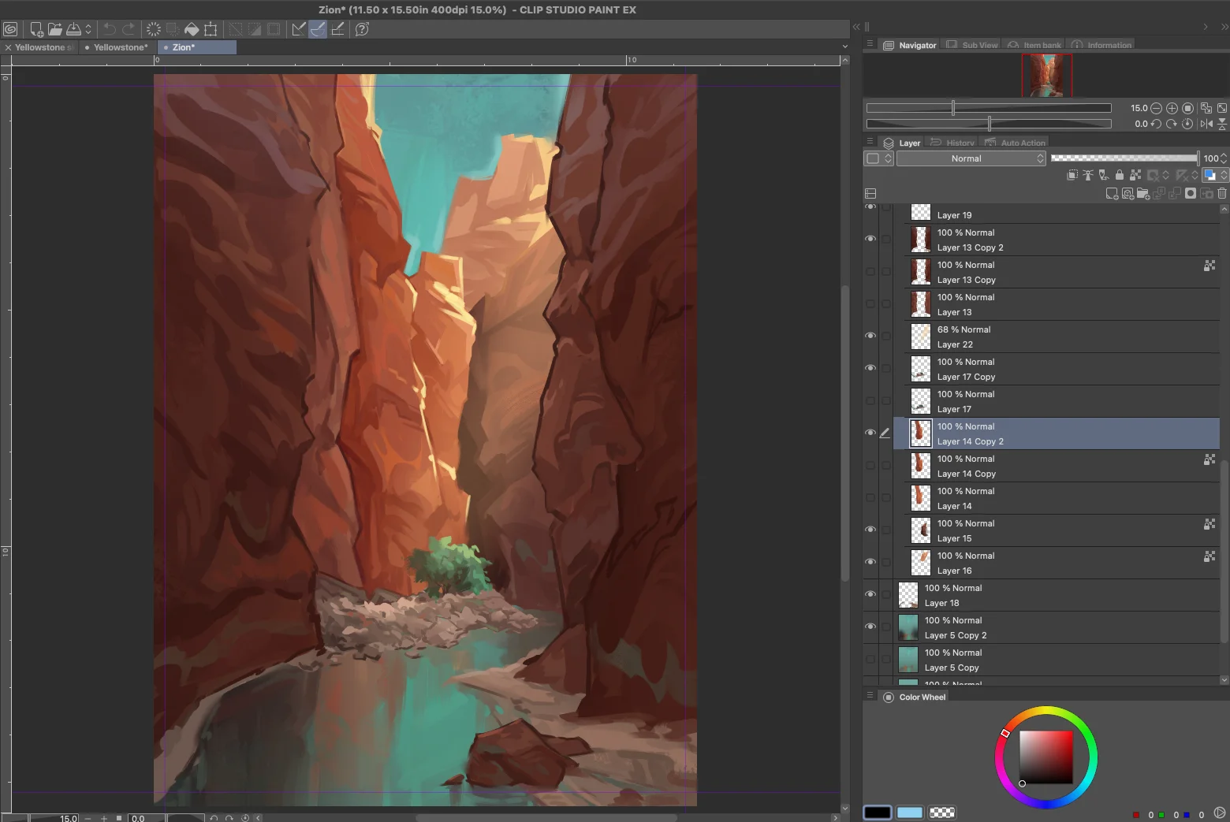This screenshot has width=1230, height=822.
Task: Flip canvas horizontally in Navigator
Action: click(x=1206, y=124)
